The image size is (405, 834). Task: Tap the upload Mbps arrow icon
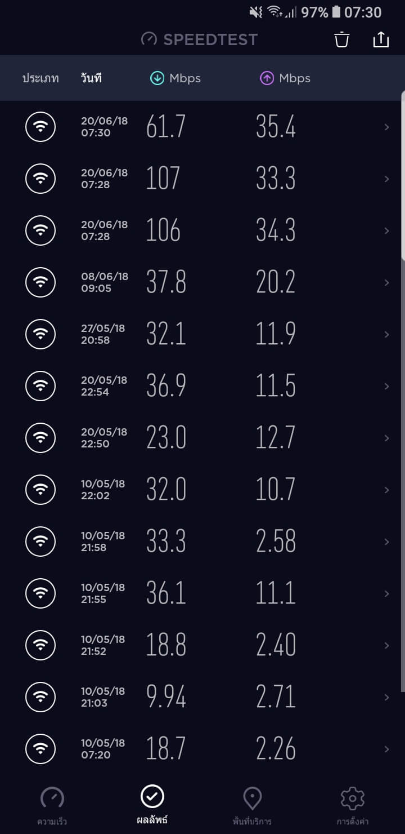[x=267, y=78]
